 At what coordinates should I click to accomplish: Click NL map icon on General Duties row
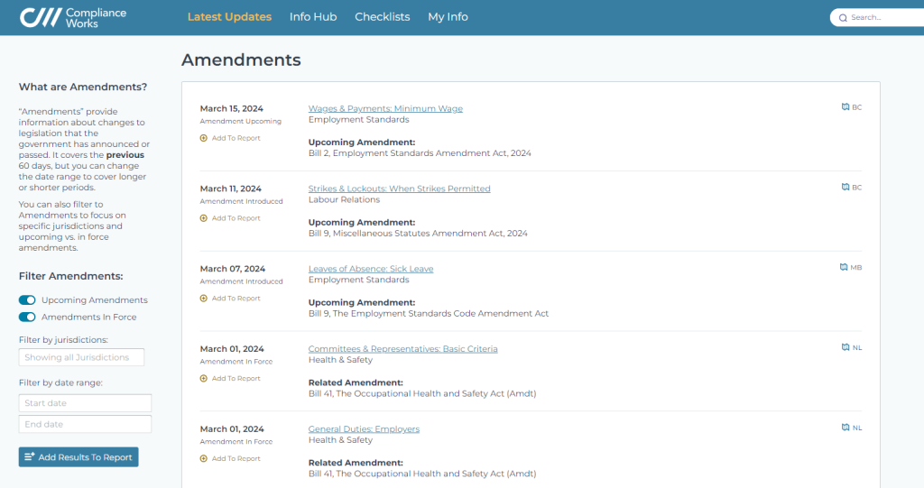click(845, 428)
